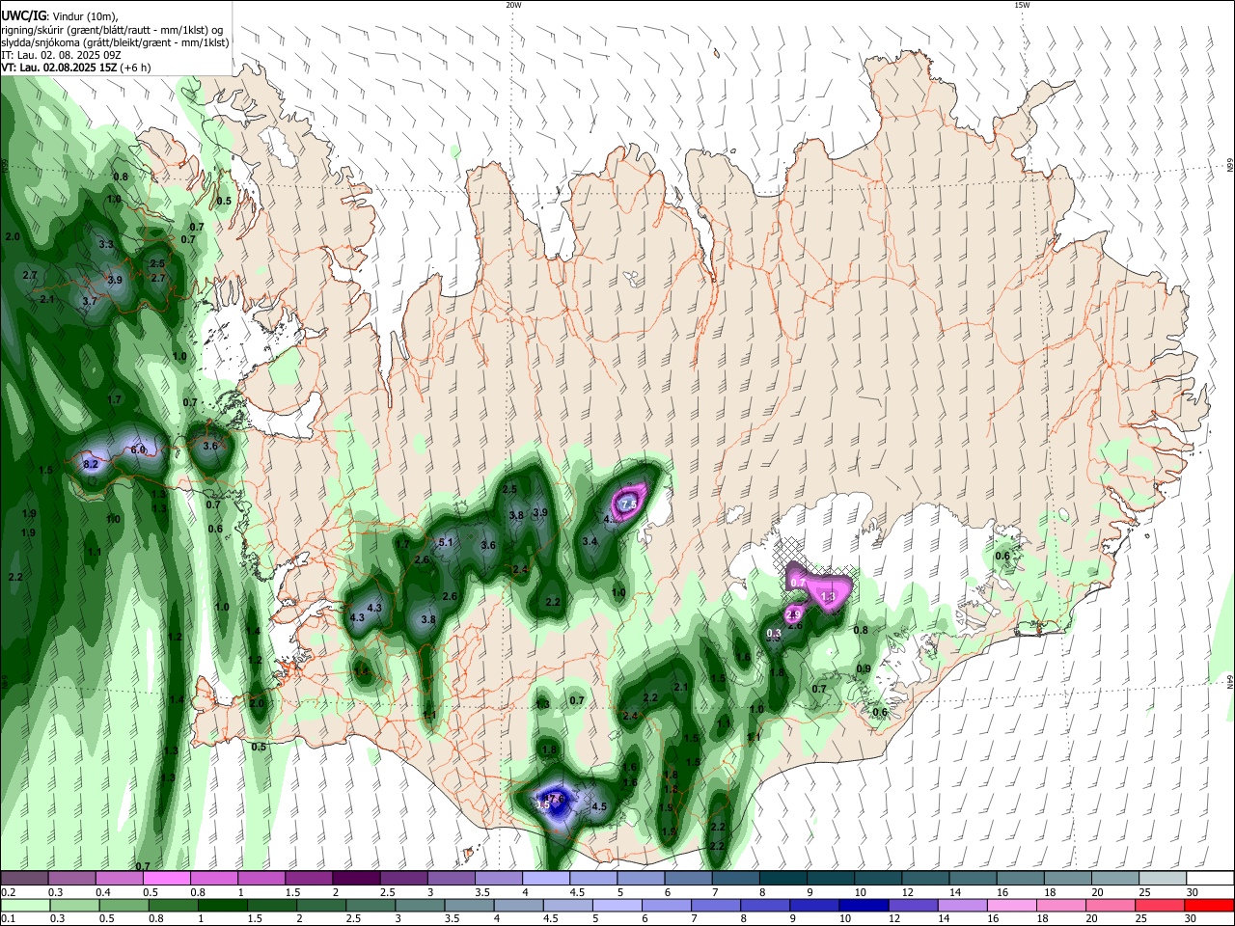Screen dimensions: 1235x926
Task: Click the bright red 30 mm rain legend swatch
Action: pyautogui.click(x=1209, y=905)
